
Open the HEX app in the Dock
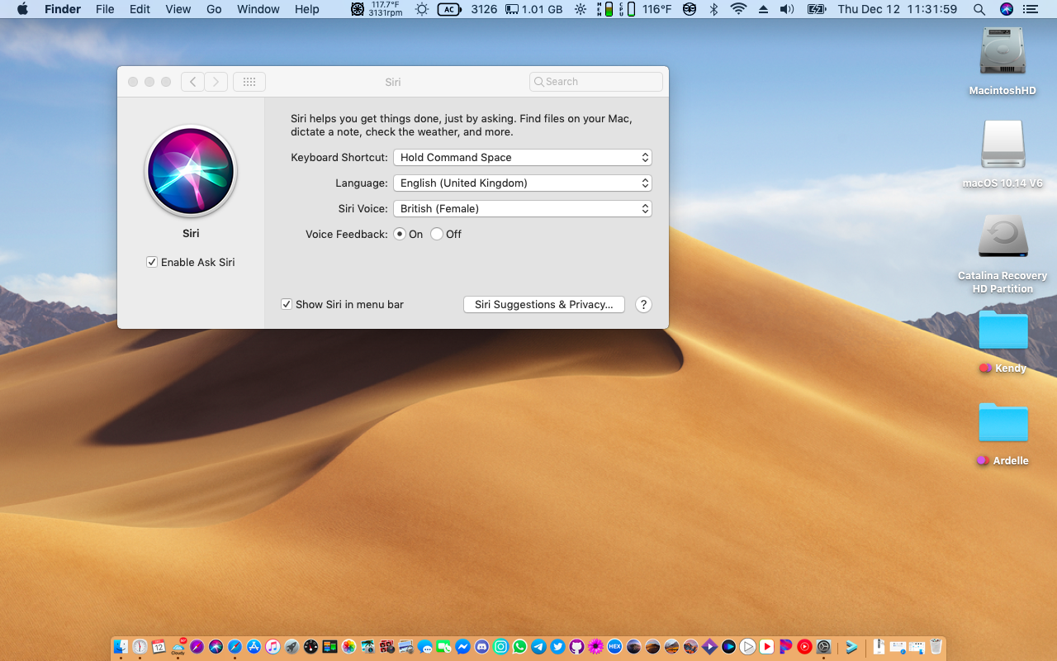click(x=614, y=646)
